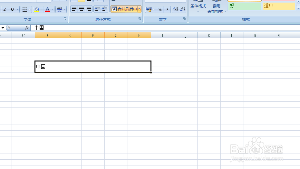Open 合并后居中 dropdown arrow
Screen dimensions: 300x169
140,9
